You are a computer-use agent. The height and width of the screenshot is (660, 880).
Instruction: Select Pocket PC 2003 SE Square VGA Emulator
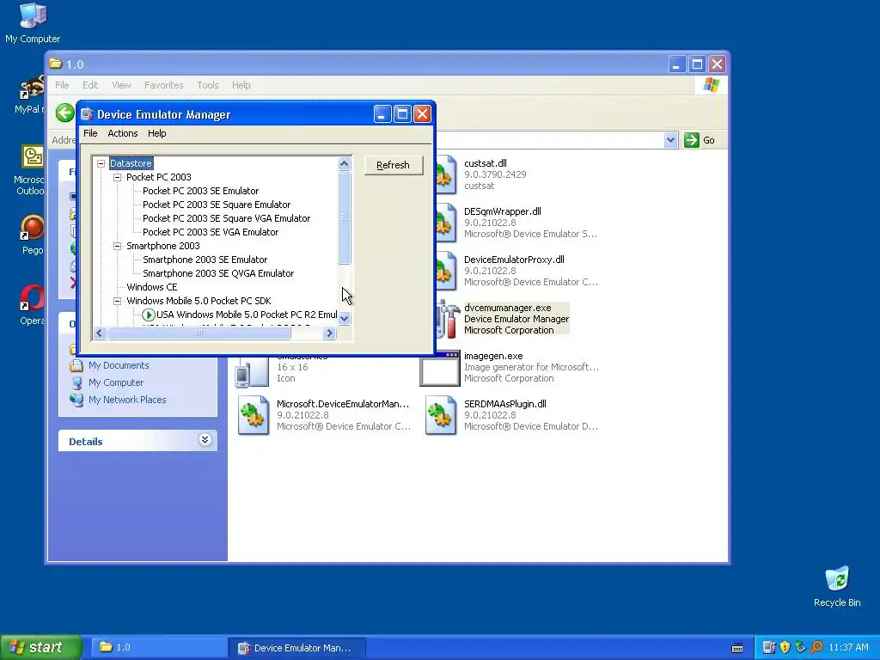tap(226, 218)
